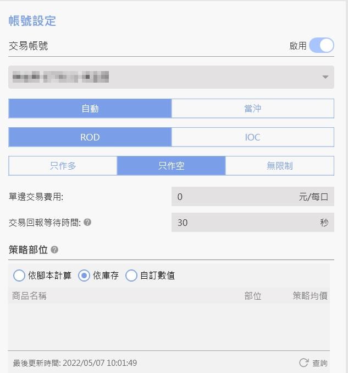Screen dimensions: 348x373
Task: Choose 只作空 direction
Action: coord(171,166)
